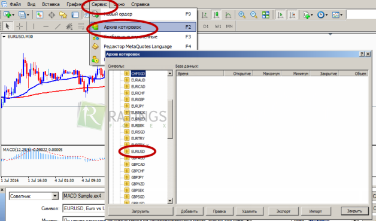Toggle candlestick chart mode icon

pos(216,15)
